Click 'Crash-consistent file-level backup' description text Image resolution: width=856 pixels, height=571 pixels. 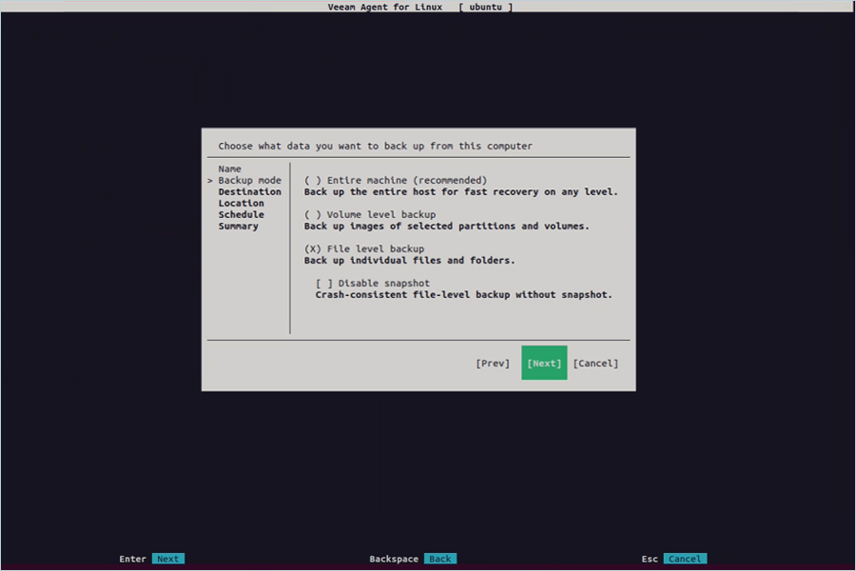click(x=463, y=294)
